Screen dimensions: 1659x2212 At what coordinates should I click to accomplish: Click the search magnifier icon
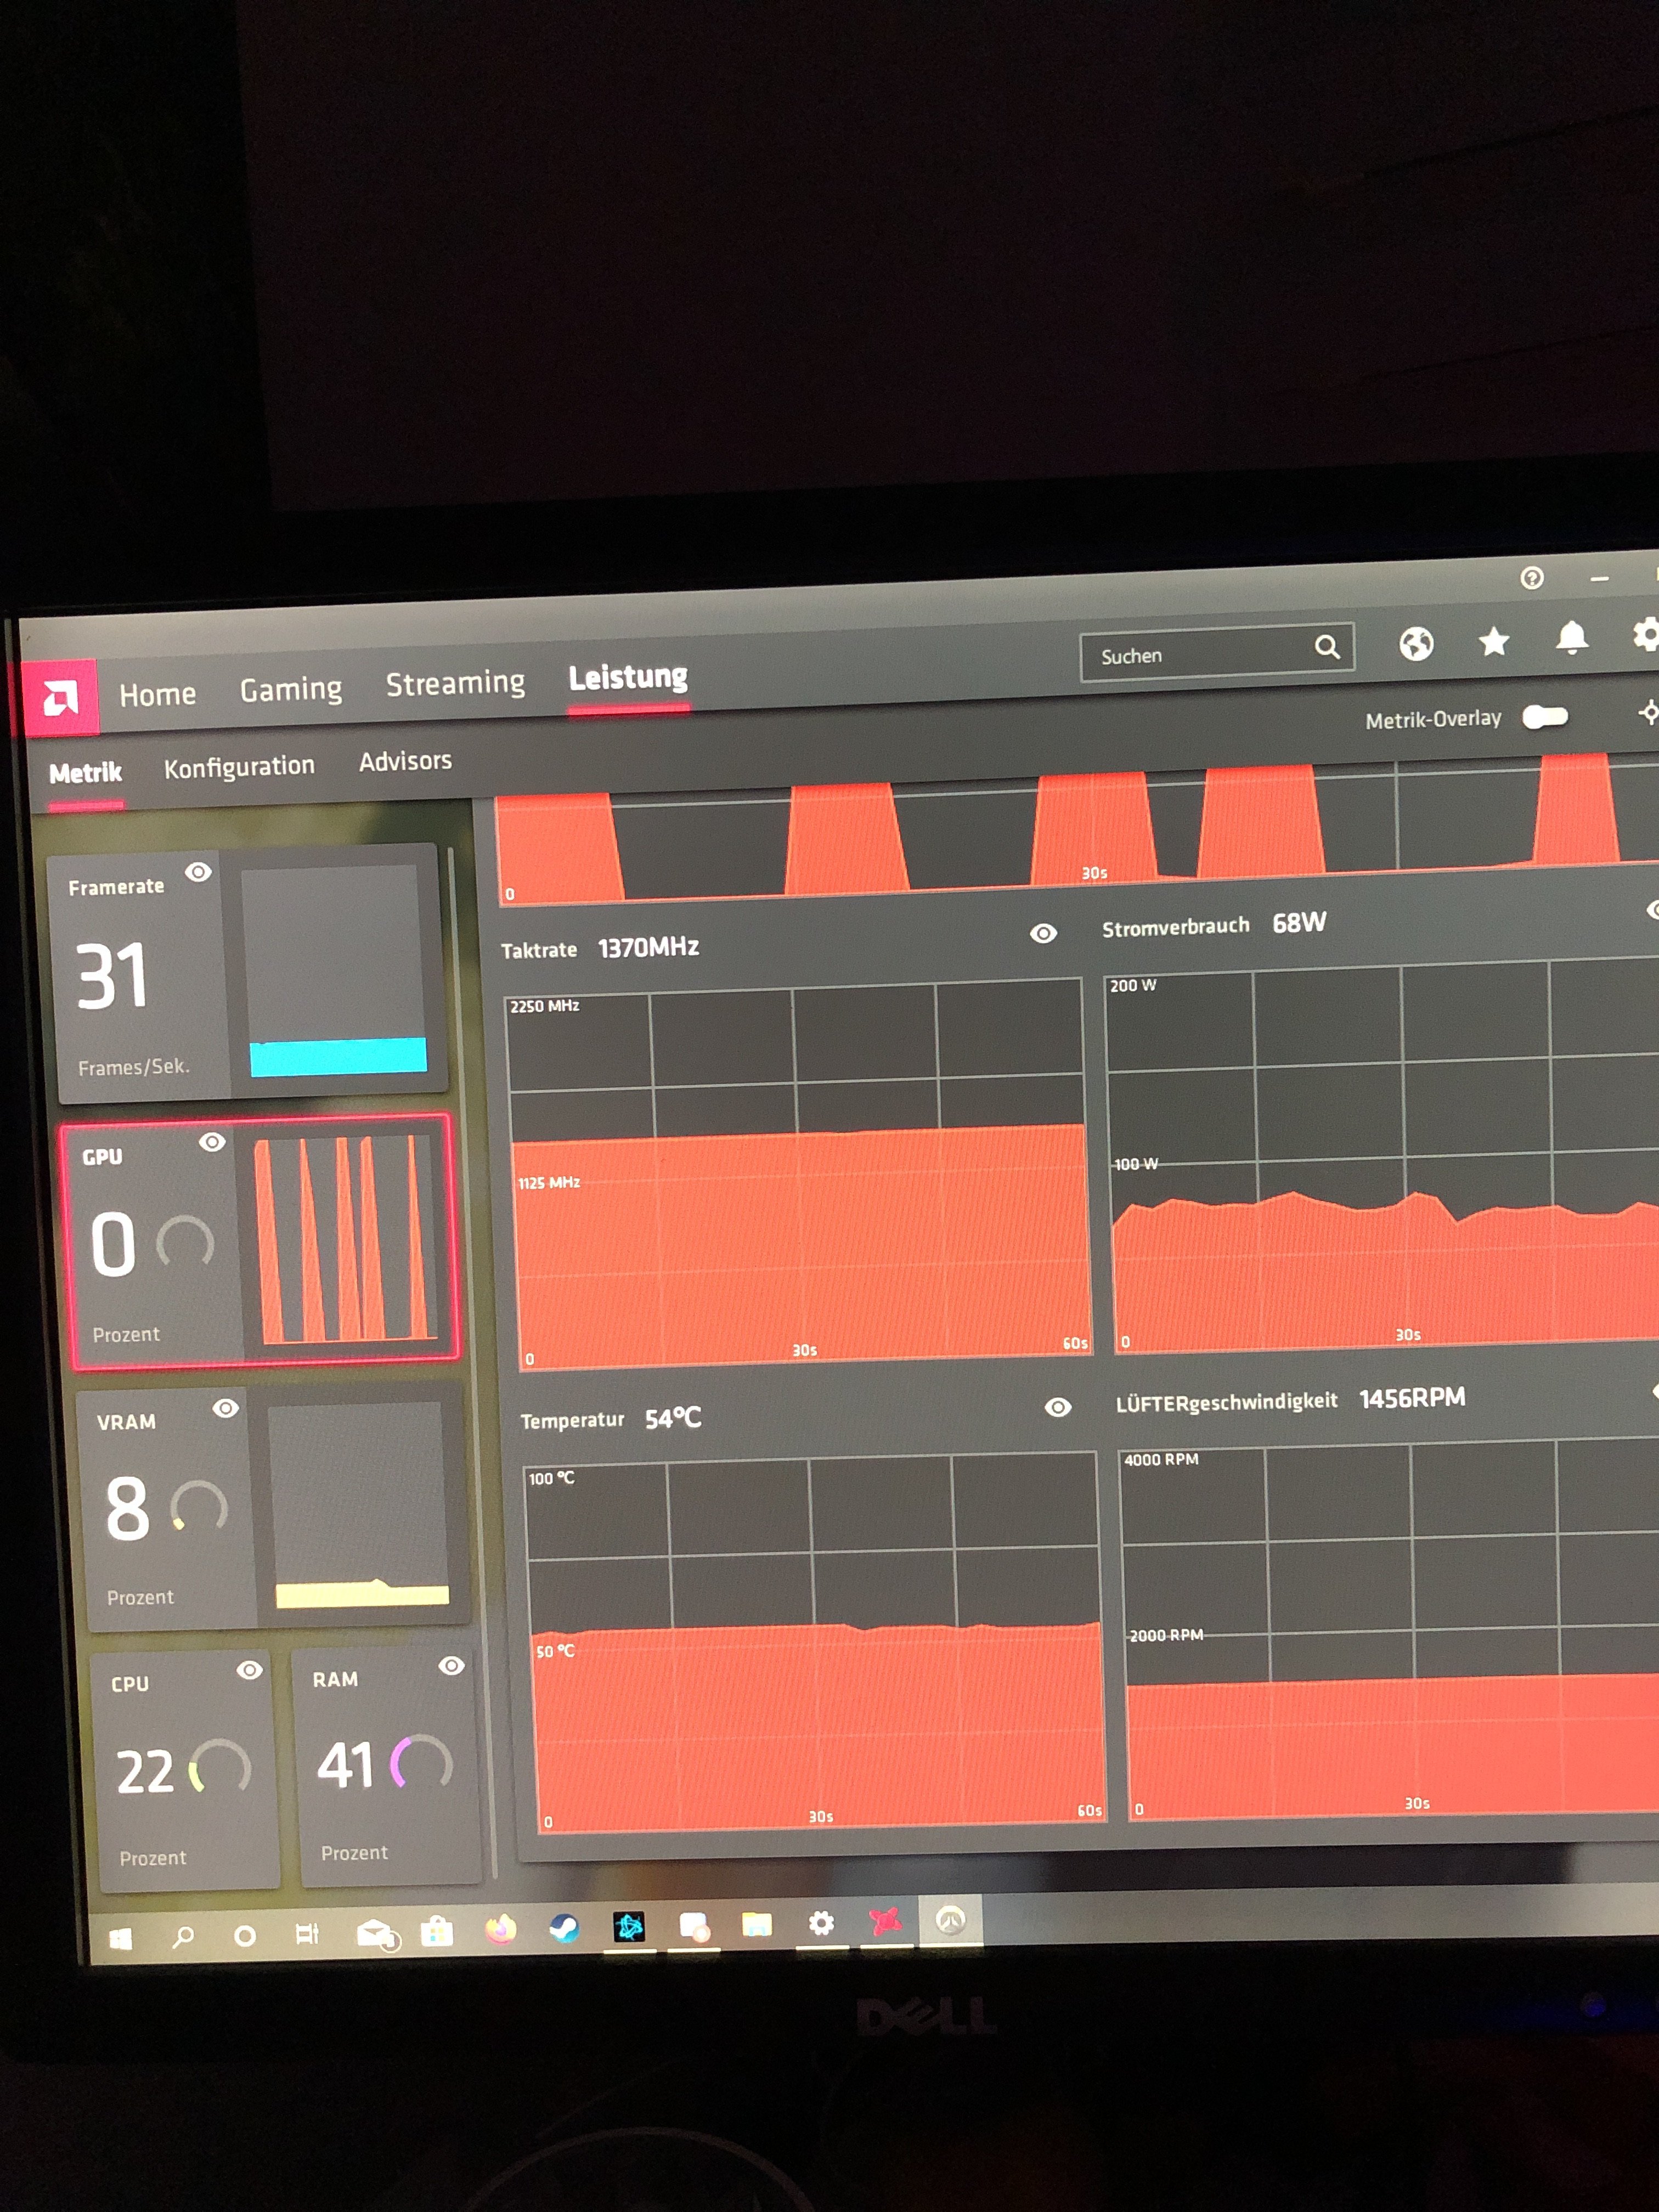click(x=1327, y=647)
